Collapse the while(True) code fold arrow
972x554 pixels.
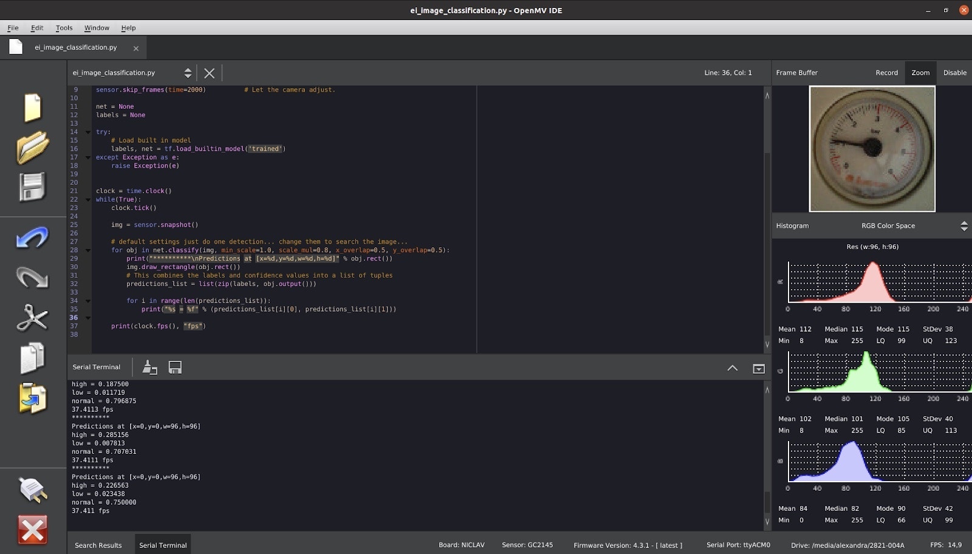88,199
